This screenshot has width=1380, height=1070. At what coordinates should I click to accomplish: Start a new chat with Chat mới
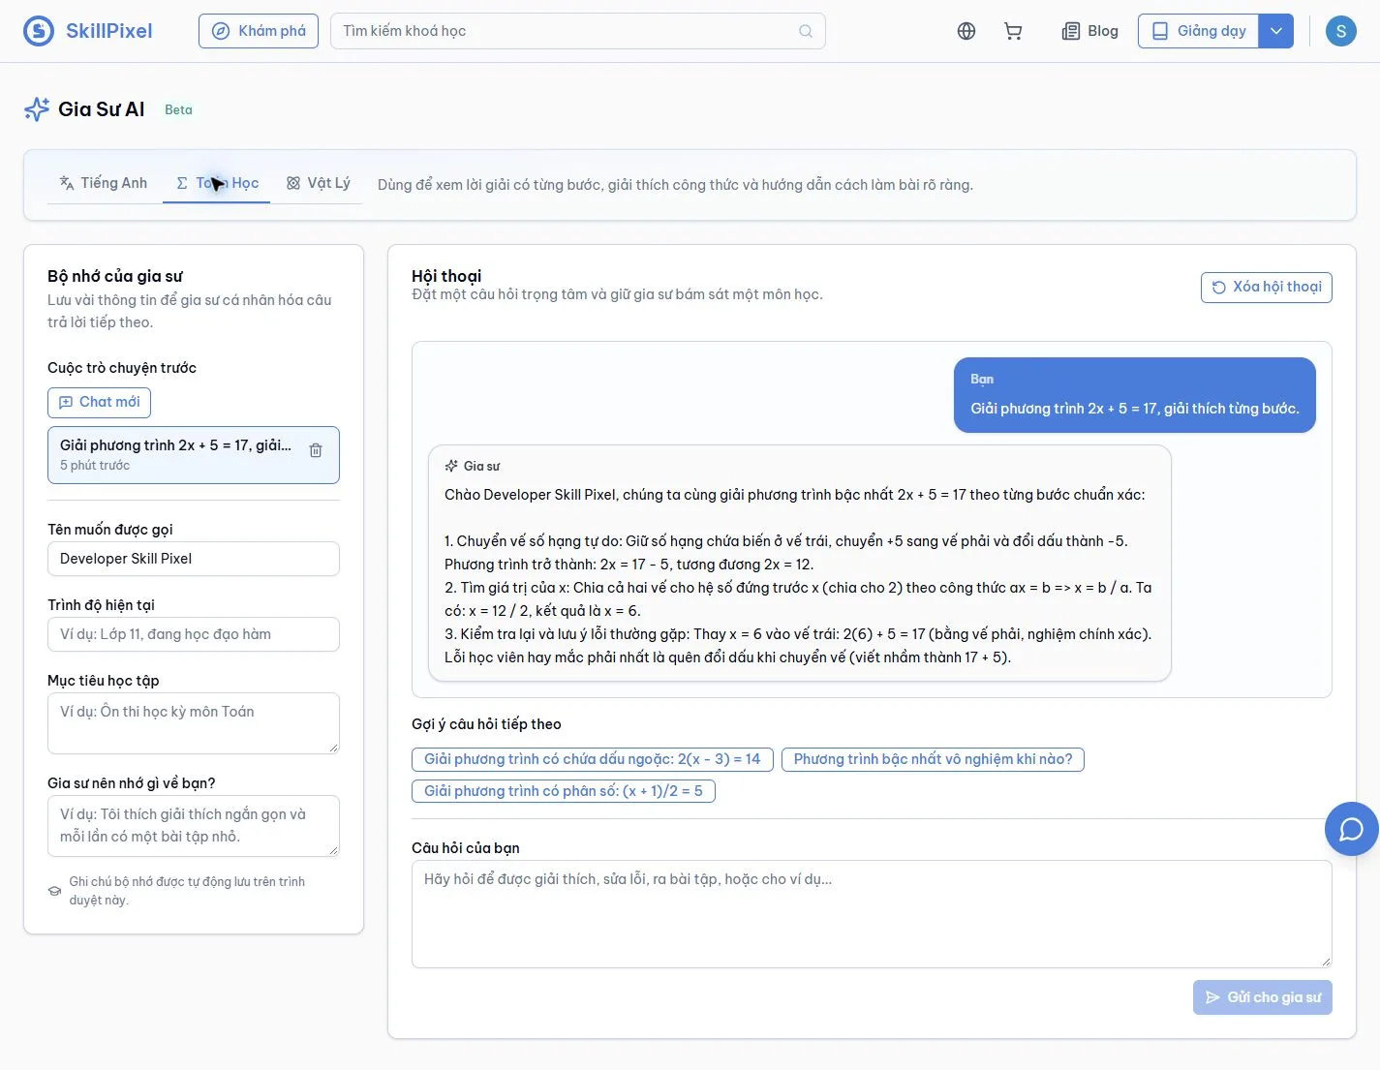tap(99, 402)
